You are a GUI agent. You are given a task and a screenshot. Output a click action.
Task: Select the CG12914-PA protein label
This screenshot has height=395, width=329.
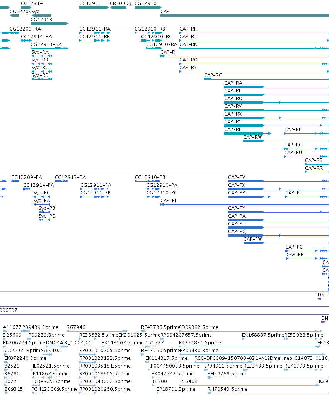[x=39, y=185]
